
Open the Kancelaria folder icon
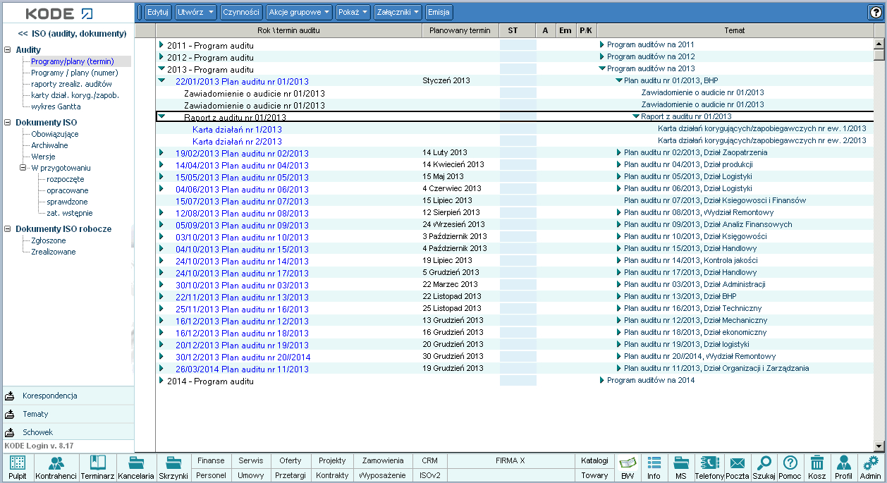coord(136,467)
